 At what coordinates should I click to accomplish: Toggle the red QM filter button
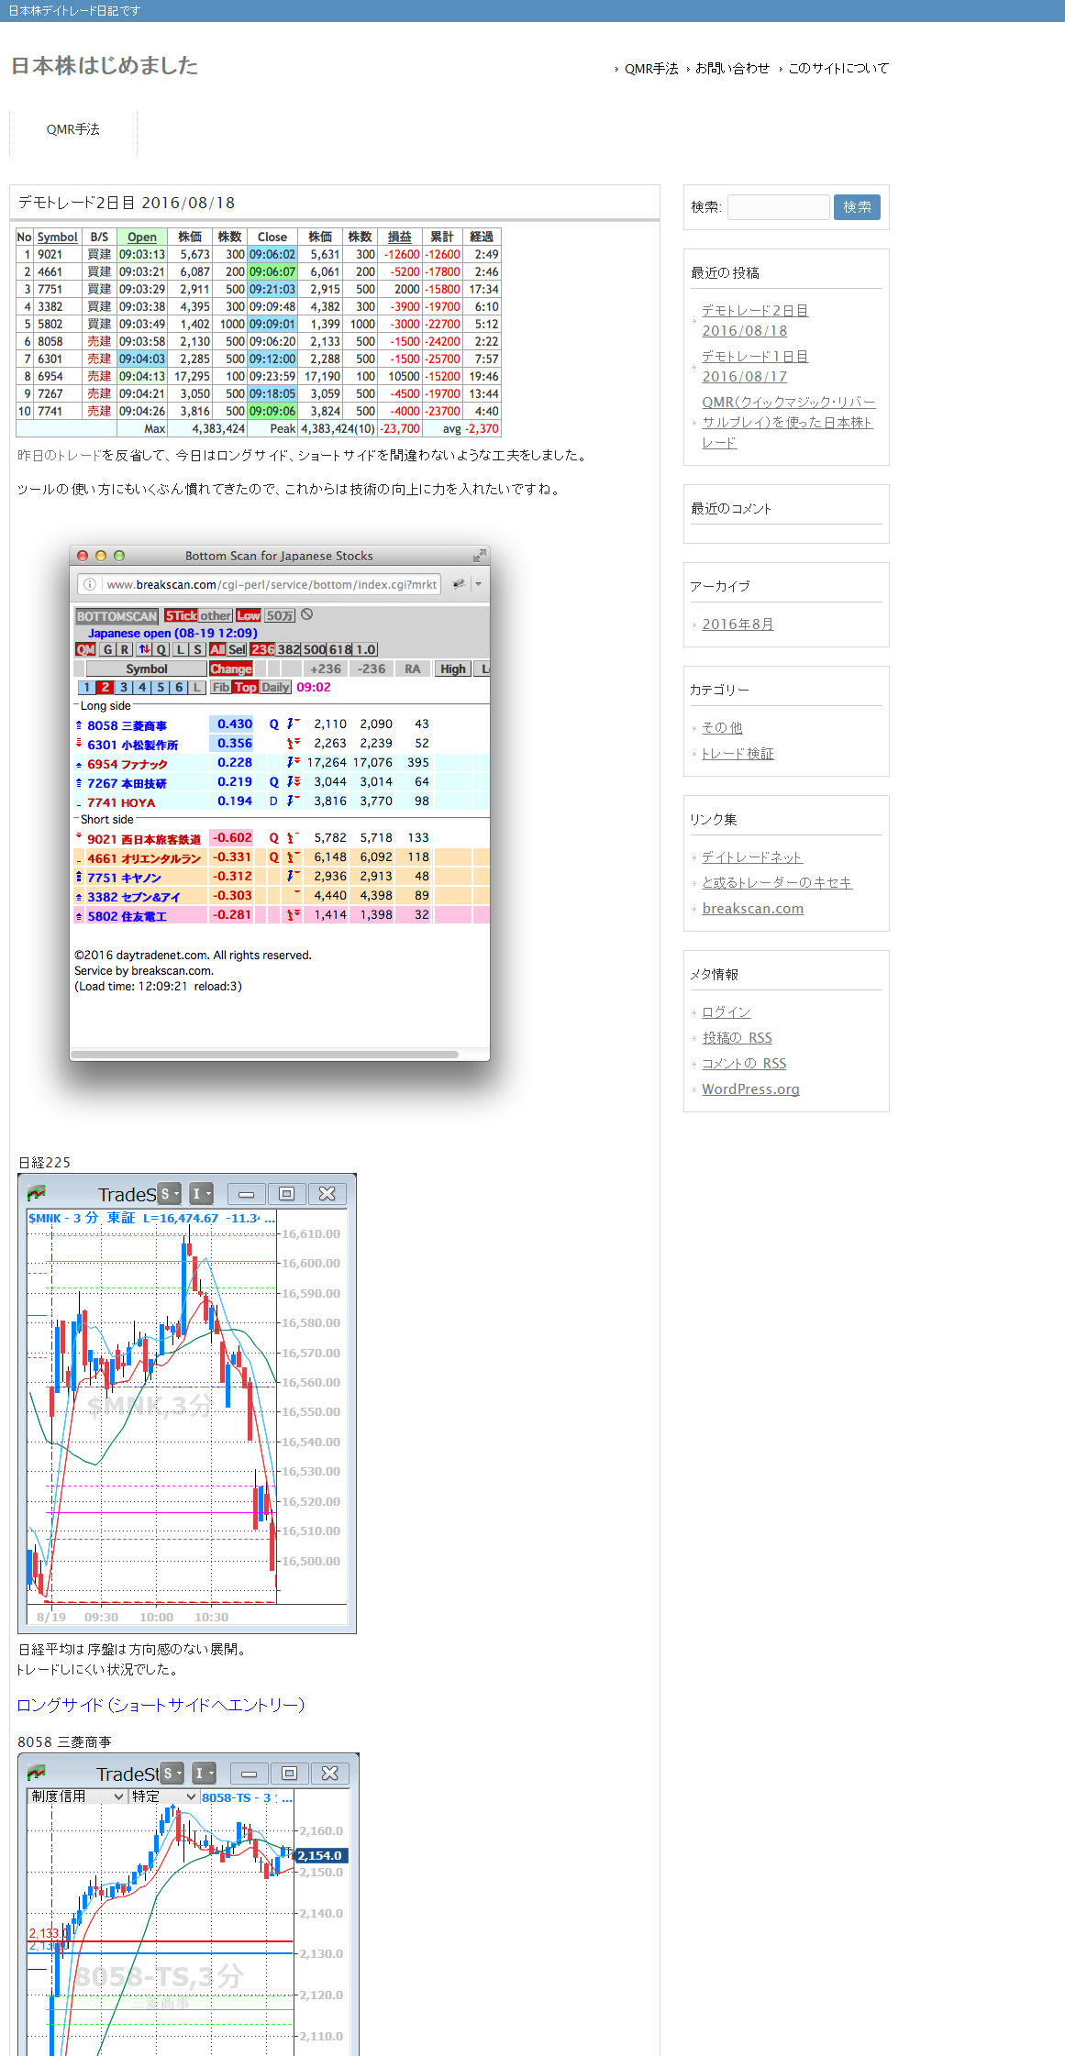click(x=85, y=649)
